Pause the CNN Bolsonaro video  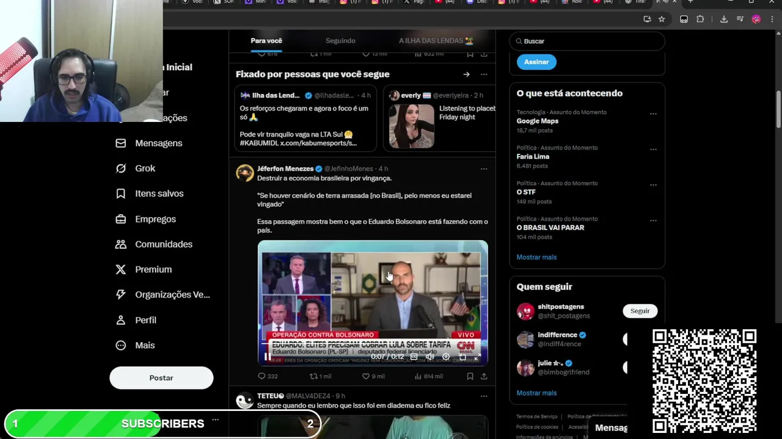(267, 357)
